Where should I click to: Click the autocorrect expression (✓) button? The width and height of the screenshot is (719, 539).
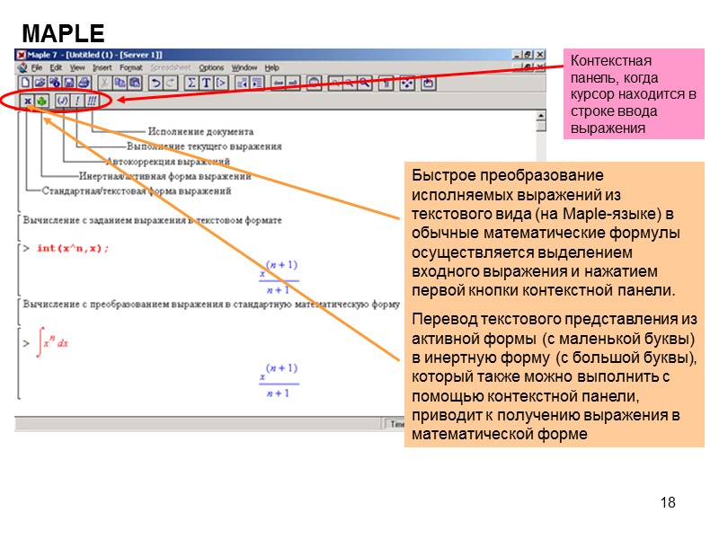(x=62, y=101)
